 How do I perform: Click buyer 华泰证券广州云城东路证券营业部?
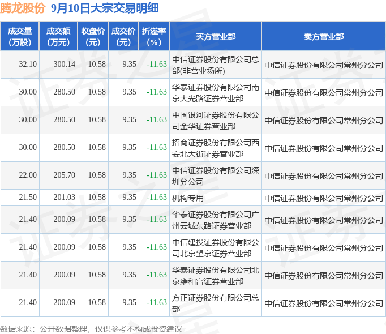pyautogui.click(x=216, y=220)
